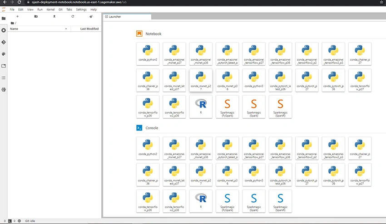Screen dimensions: 386x224
Task: Click Git: idle status bar entry
Action: pyautogui.click(x=30, y=221)
